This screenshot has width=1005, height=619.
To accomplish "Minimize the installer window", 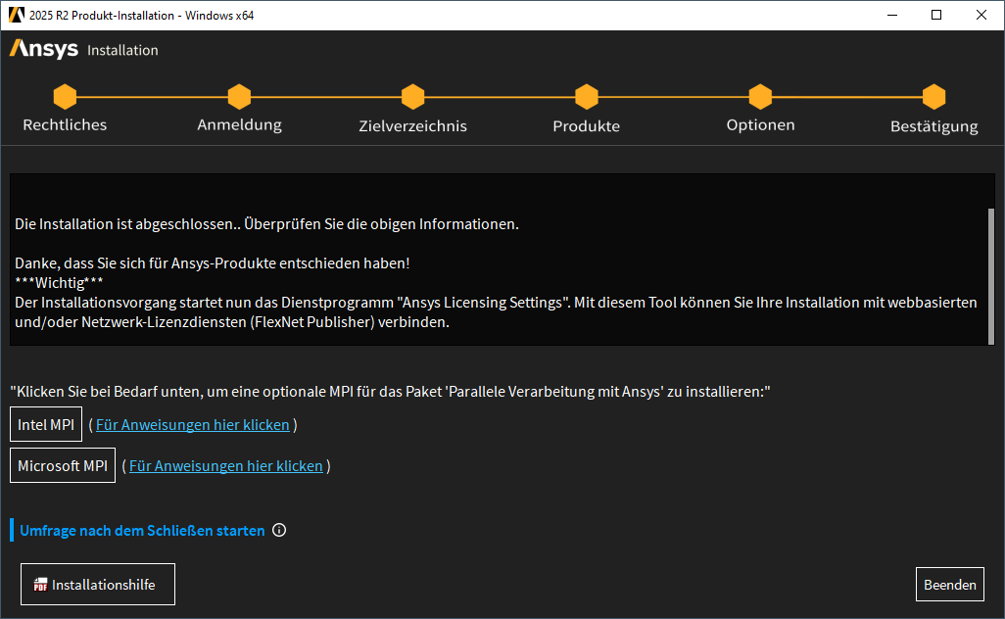I will (x=892, y=15).
